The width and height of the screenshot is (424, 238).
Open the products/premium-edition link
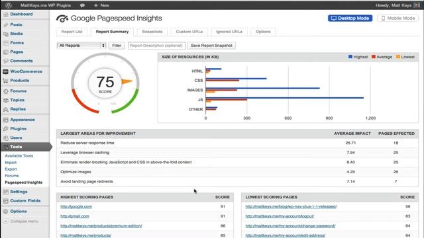coord(101,226)
